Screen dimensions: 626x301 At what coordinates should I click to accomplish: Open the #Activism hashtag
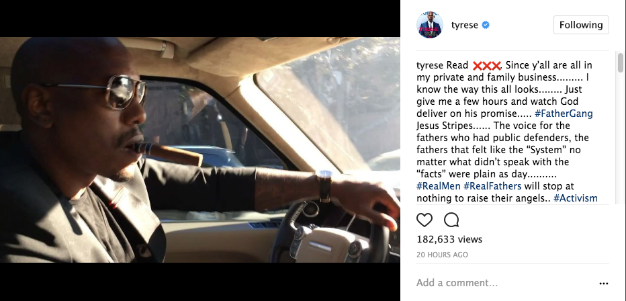click(576, 198)
